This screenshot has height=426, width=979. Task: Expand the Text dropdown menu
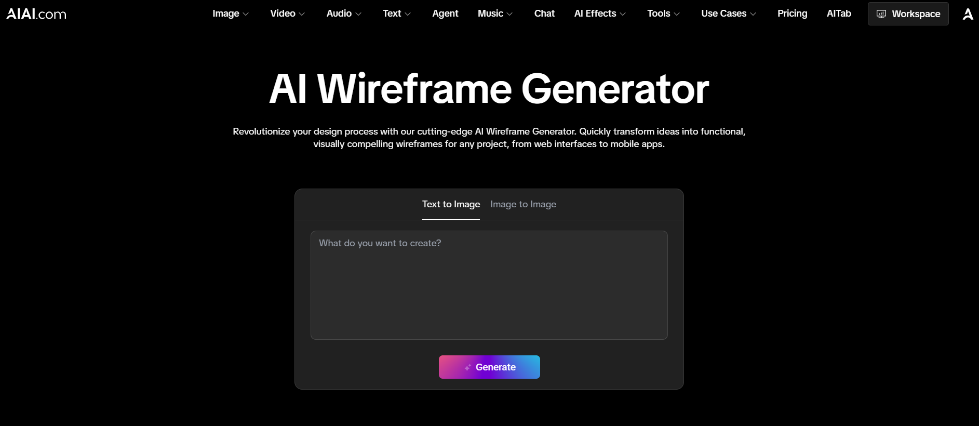(397, 14)
